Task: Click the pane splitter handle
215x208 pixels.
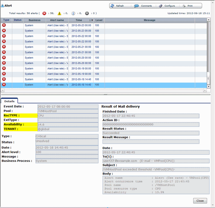Action: [x=105, y=94]
